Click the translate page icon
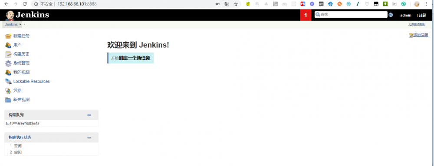Image resolution: width=434 pixels, height=166 pixels. coord(227,4)
